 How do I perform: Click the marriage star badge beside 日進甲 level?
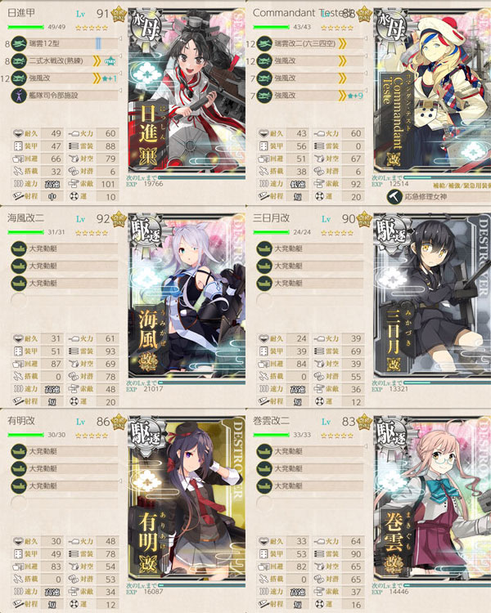(118, 14)
